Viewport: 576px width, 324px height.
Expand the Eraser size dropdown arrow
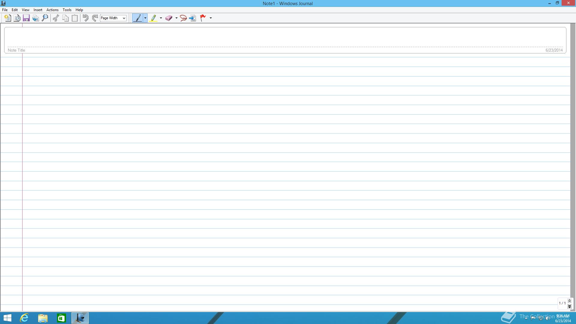pyautogui.click(x=176, y=18)
